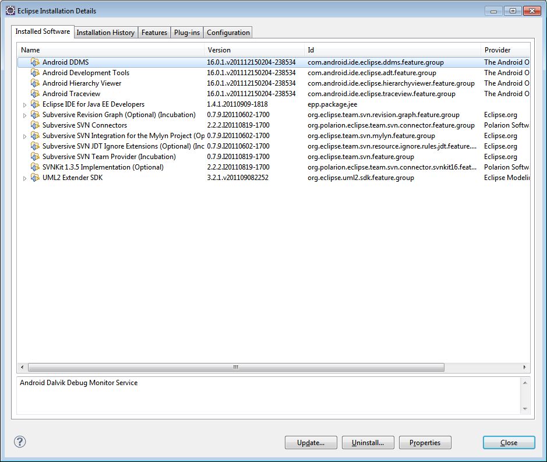Switch to the Plug-ins tab
The width and height of the screenshot is (547, 462).
[187, 33]
